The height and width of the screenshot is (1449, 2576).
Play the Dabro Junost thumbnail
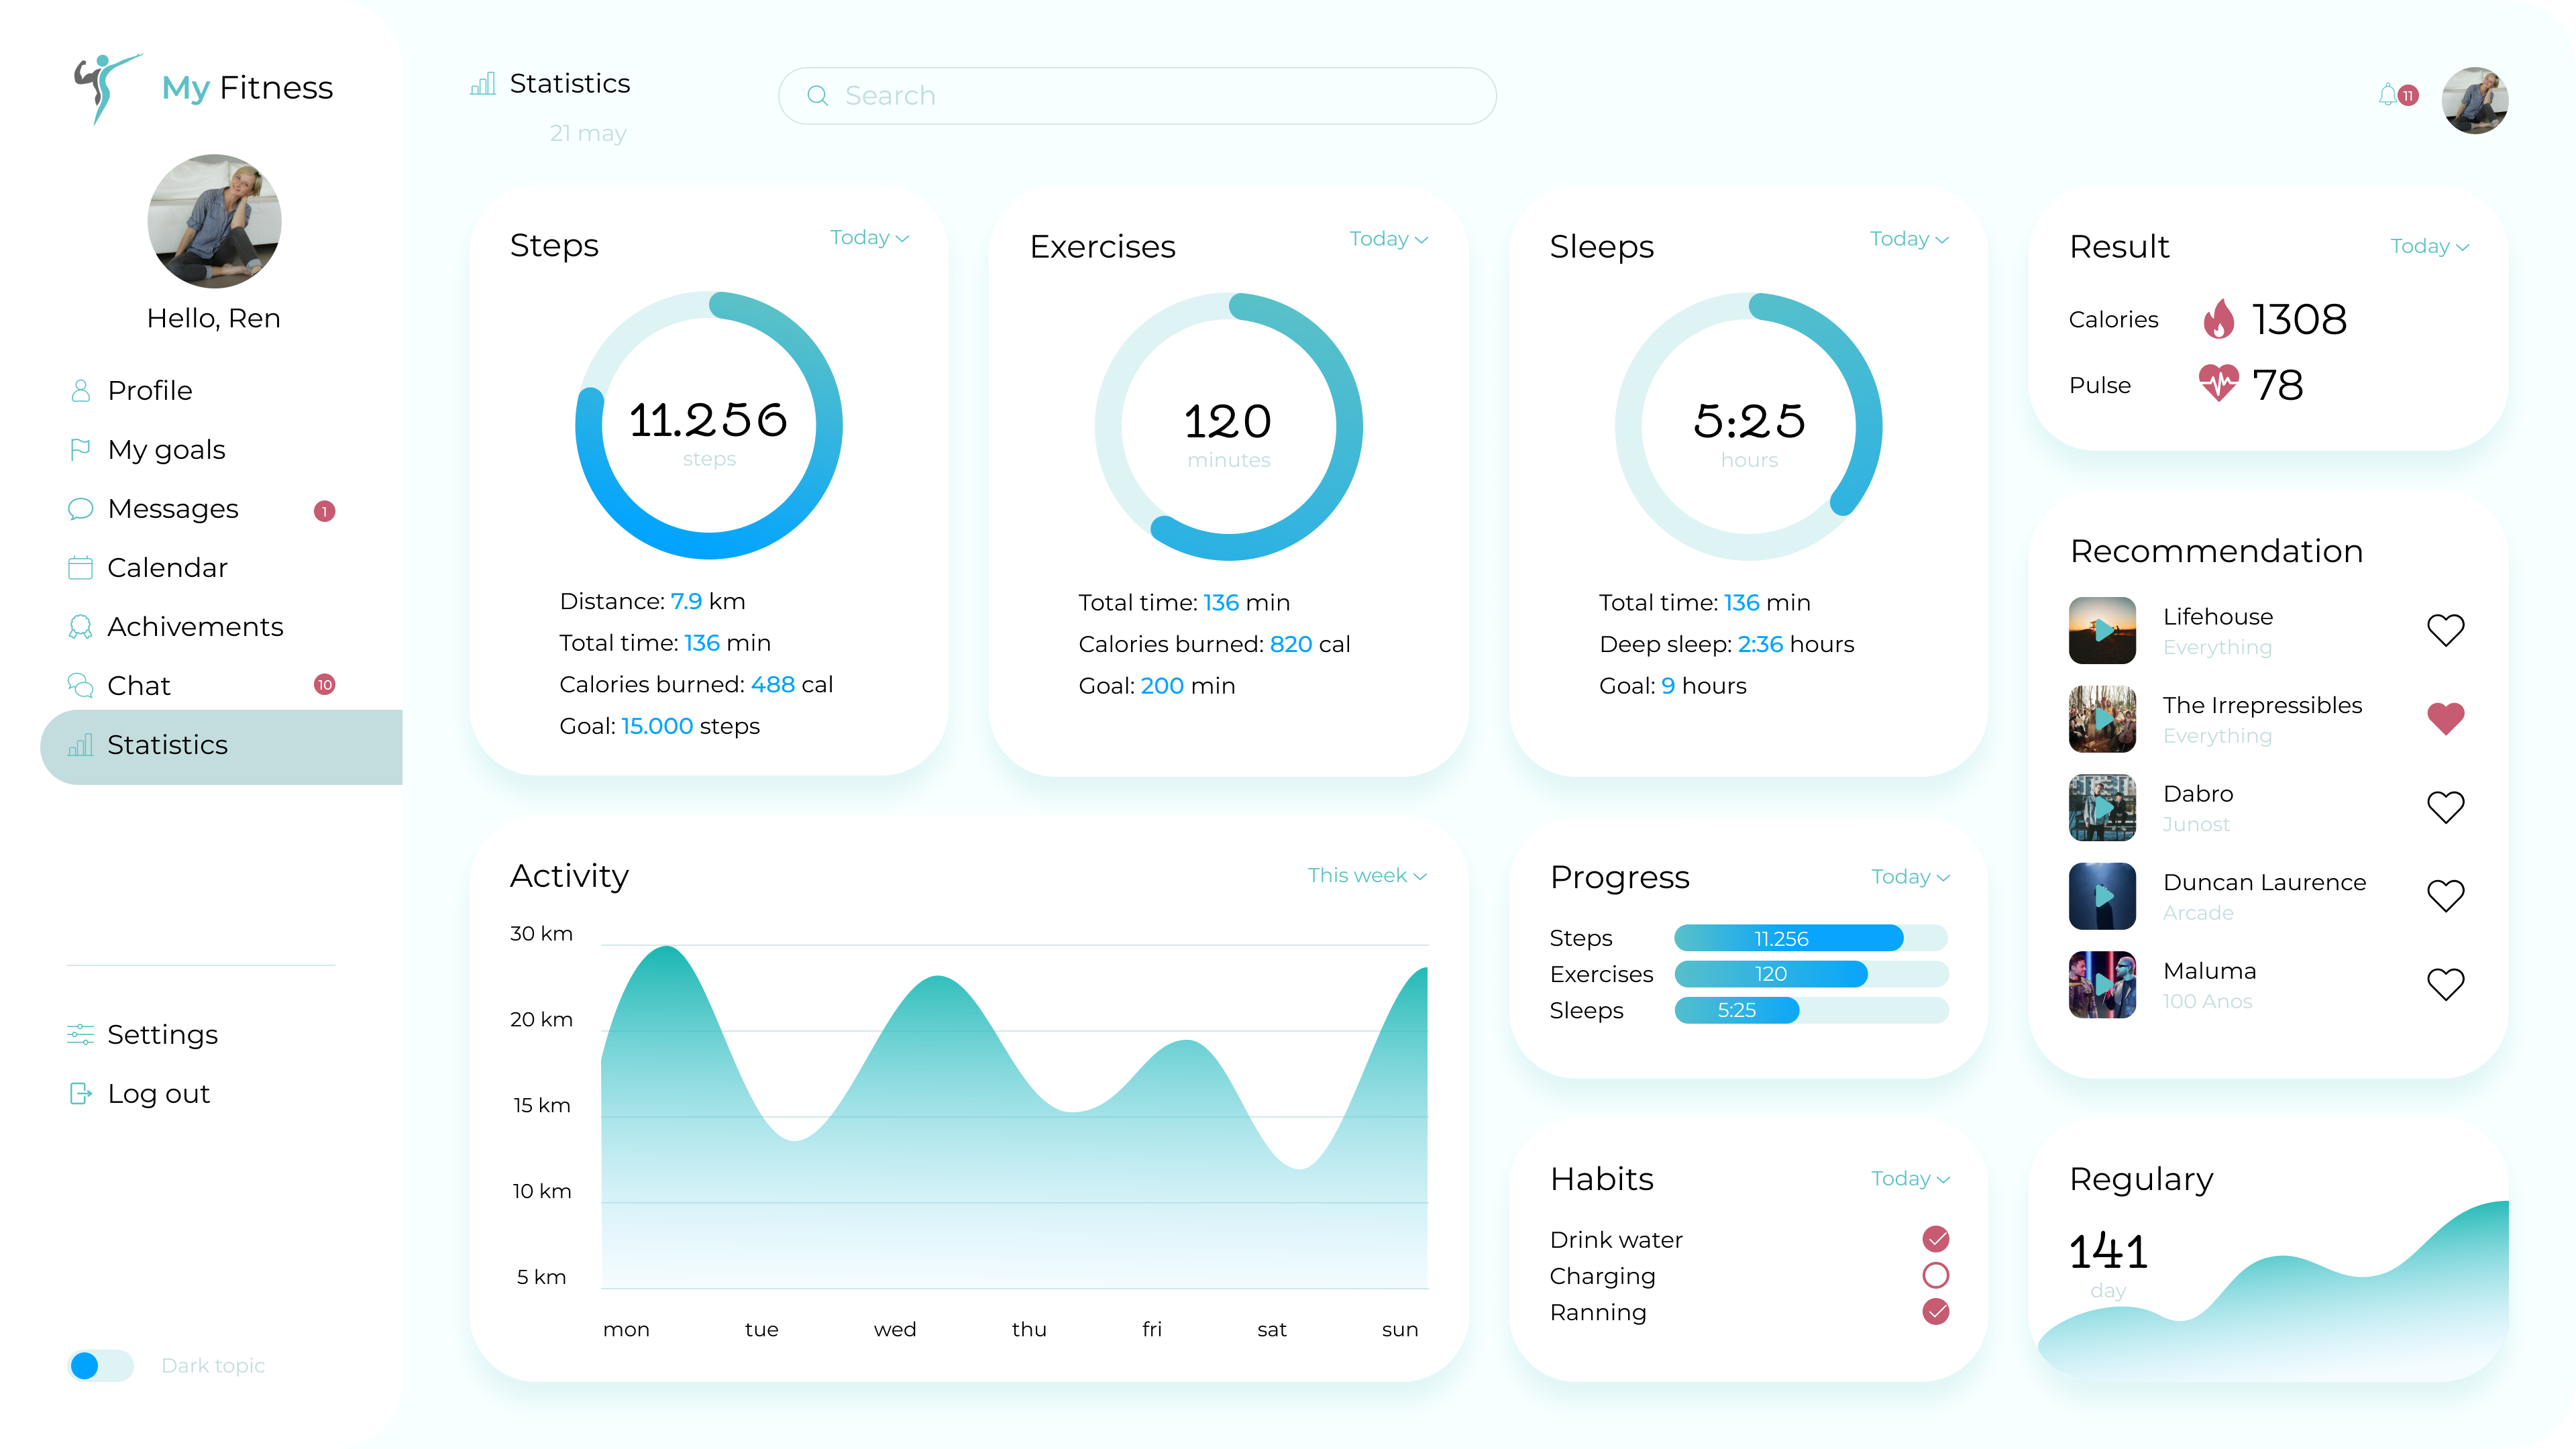(2102, 808)
